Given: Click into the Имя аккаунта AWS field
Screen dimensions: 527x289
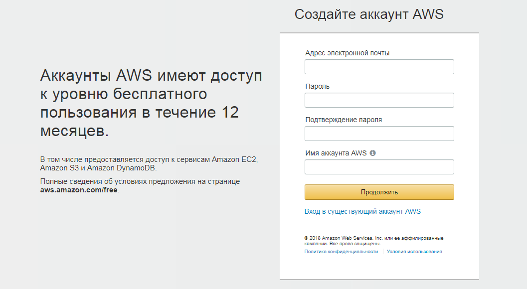Looking at the screenshot, I should click(x=379, y=167).
